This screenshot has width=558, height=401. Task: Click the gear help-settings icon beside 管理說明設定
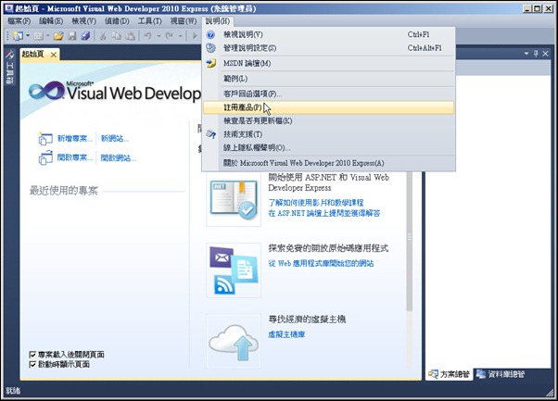[210, 48]
